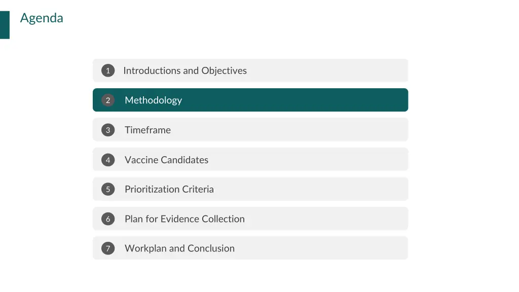
Task: Click the number 6 circle badge
Action: point(108,219)
